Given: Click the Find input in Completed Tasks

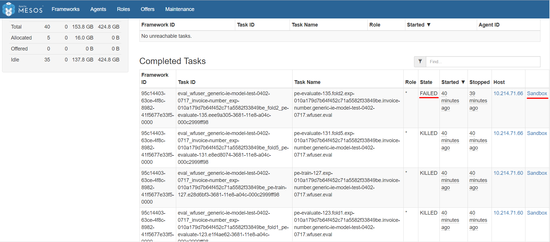Looking at the screenshot, I should click(x=483, y=61).
